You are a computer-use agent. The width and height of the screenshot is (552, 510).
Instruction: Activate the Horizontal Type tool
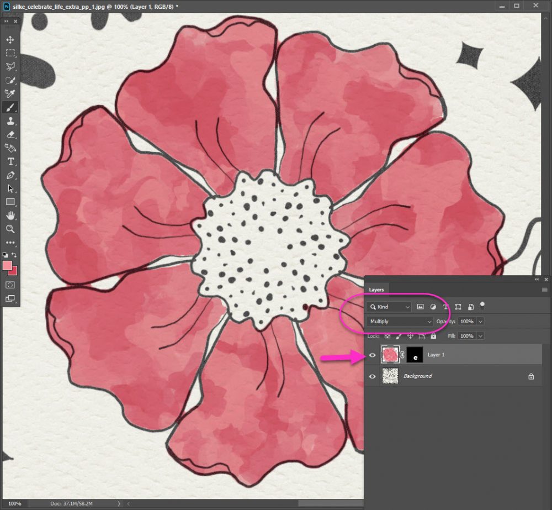point(10,161)
